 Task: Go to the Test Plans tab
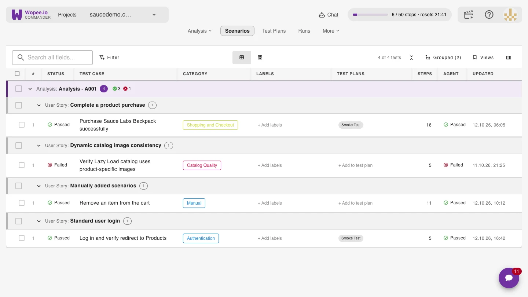coord(274,31)
